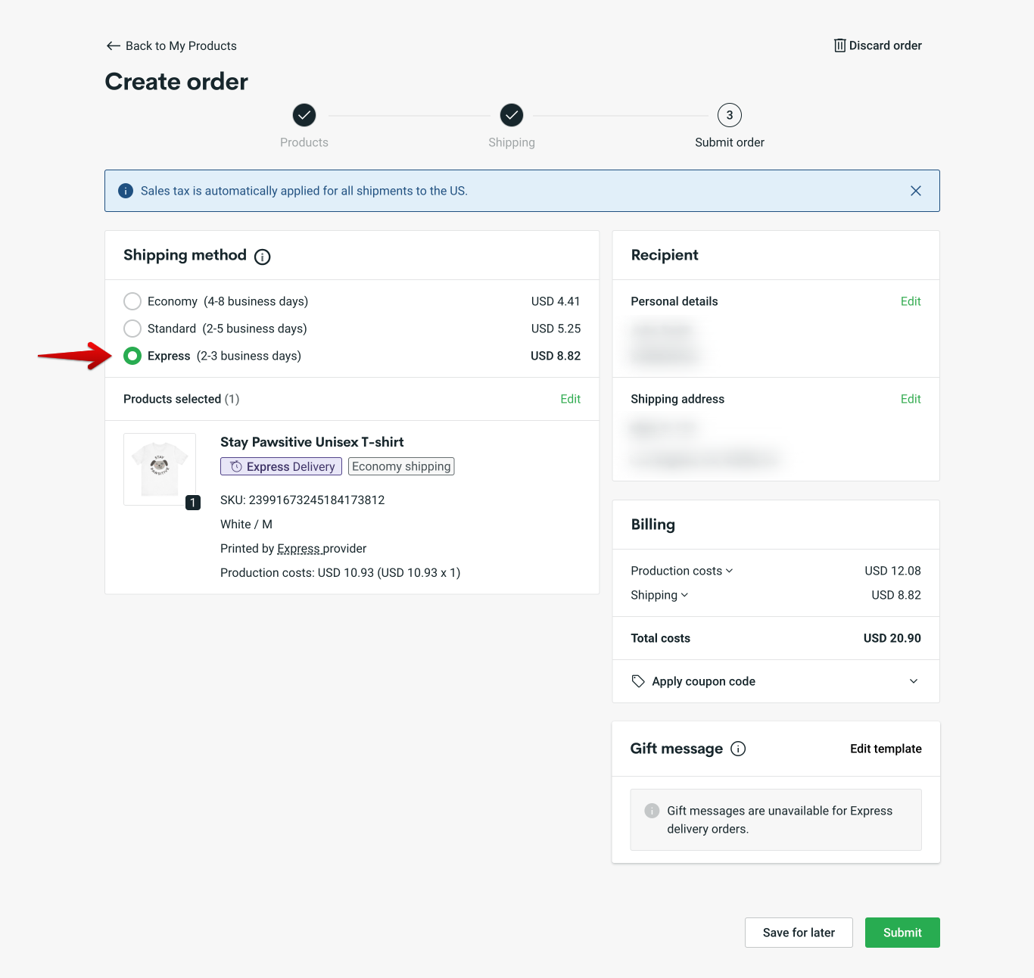Expand the Production costs breakdown
Image resolution: width=1034 pixels, height=978 pixels.
(x=729, y=571)
